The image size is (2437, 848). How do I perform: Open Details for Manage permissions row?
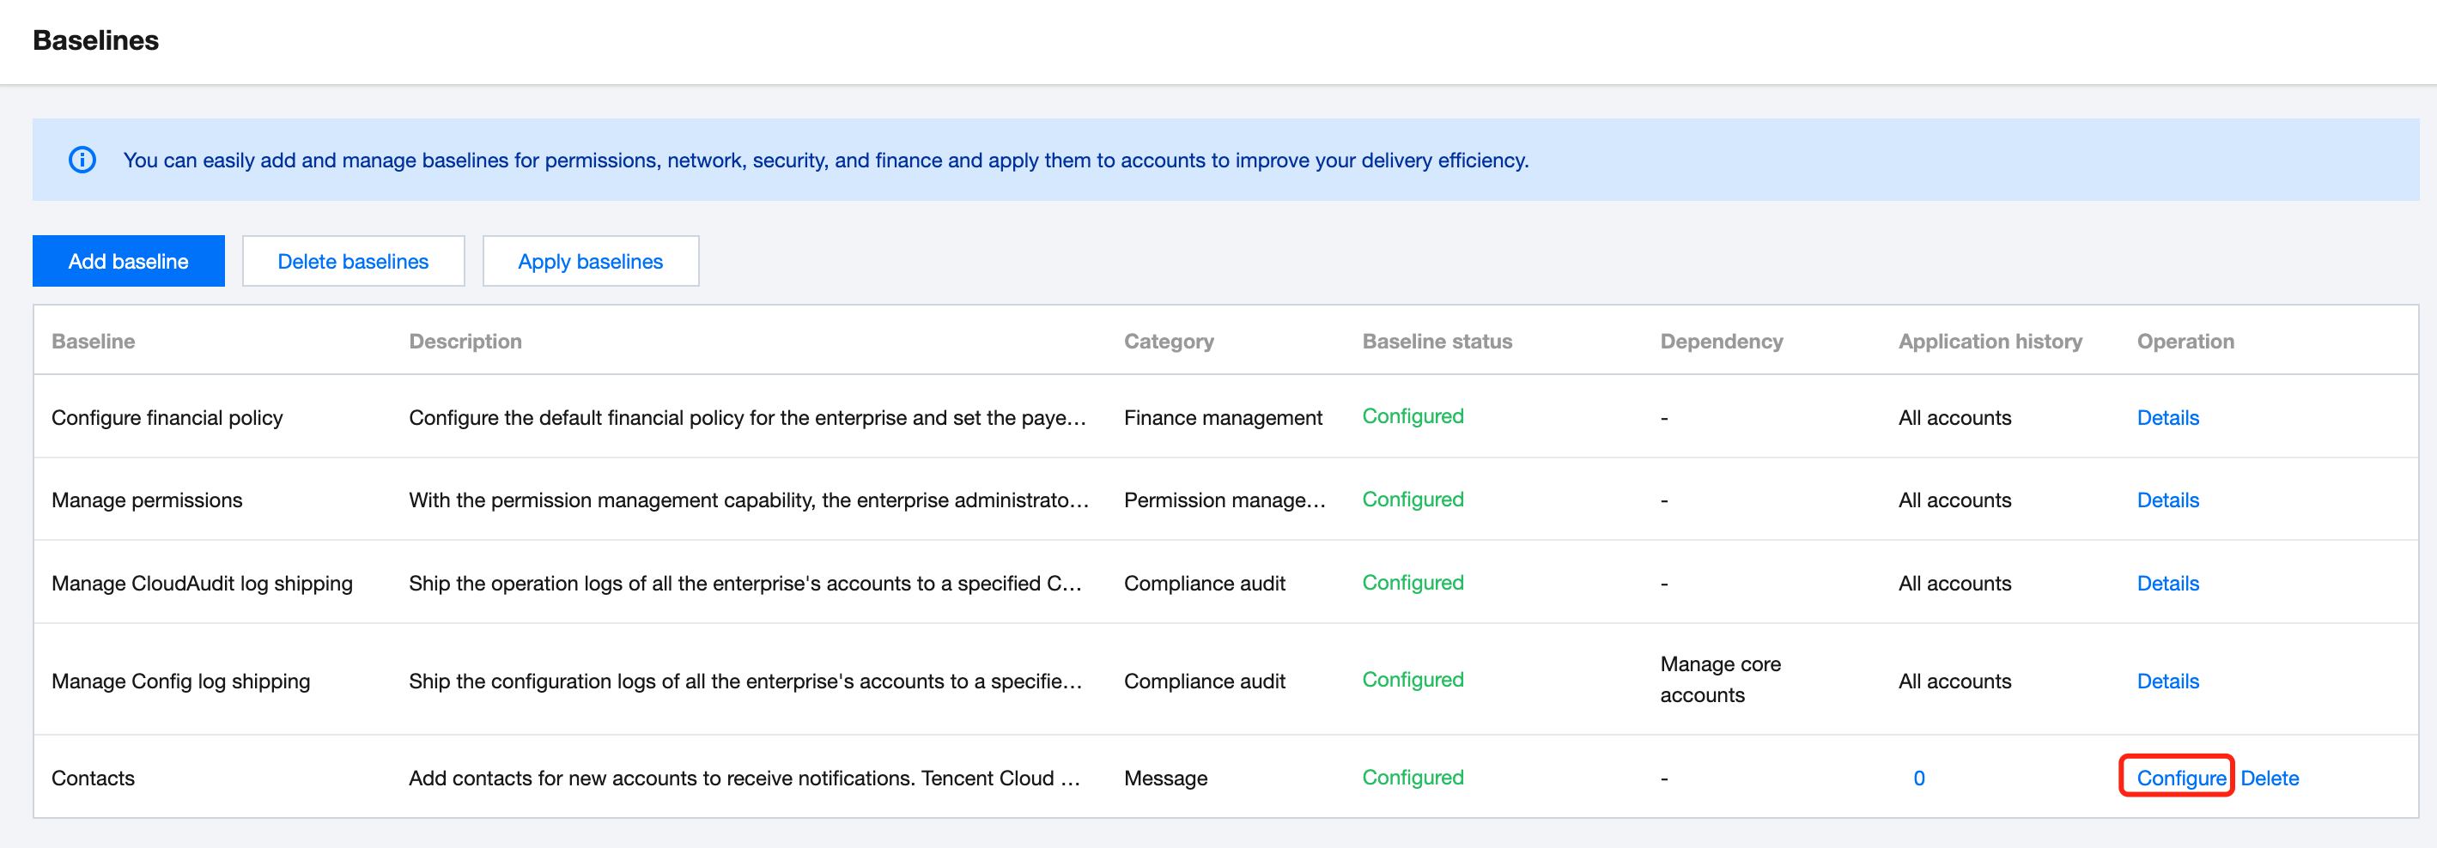pyautogui.click(x=2167, y=500)
